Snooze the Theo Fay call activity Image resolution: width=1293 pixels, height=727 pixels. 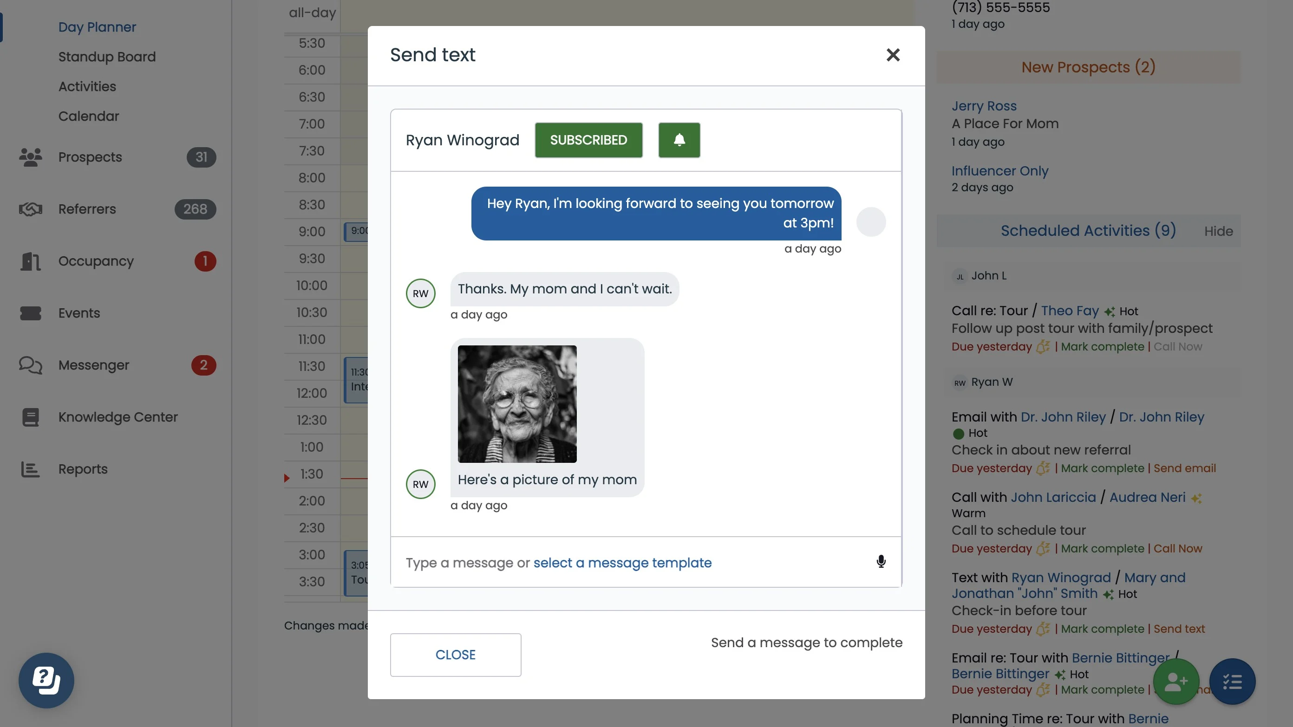coord(1043,347)
